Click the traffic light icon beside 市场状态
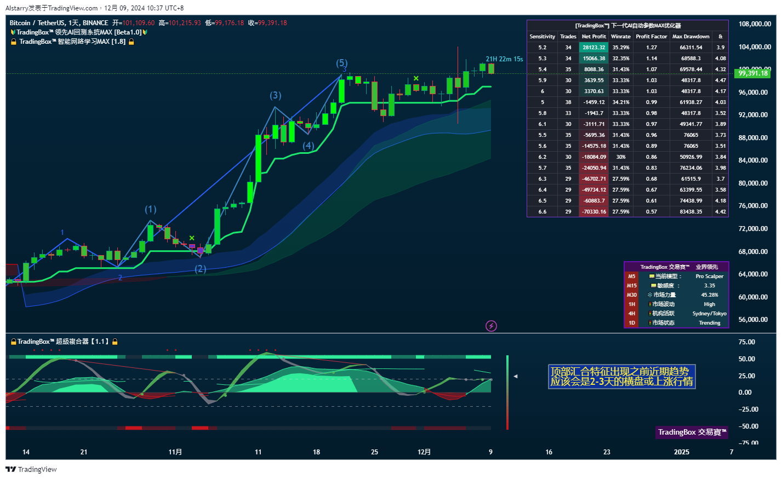782x479 pixels. (650, 323)
